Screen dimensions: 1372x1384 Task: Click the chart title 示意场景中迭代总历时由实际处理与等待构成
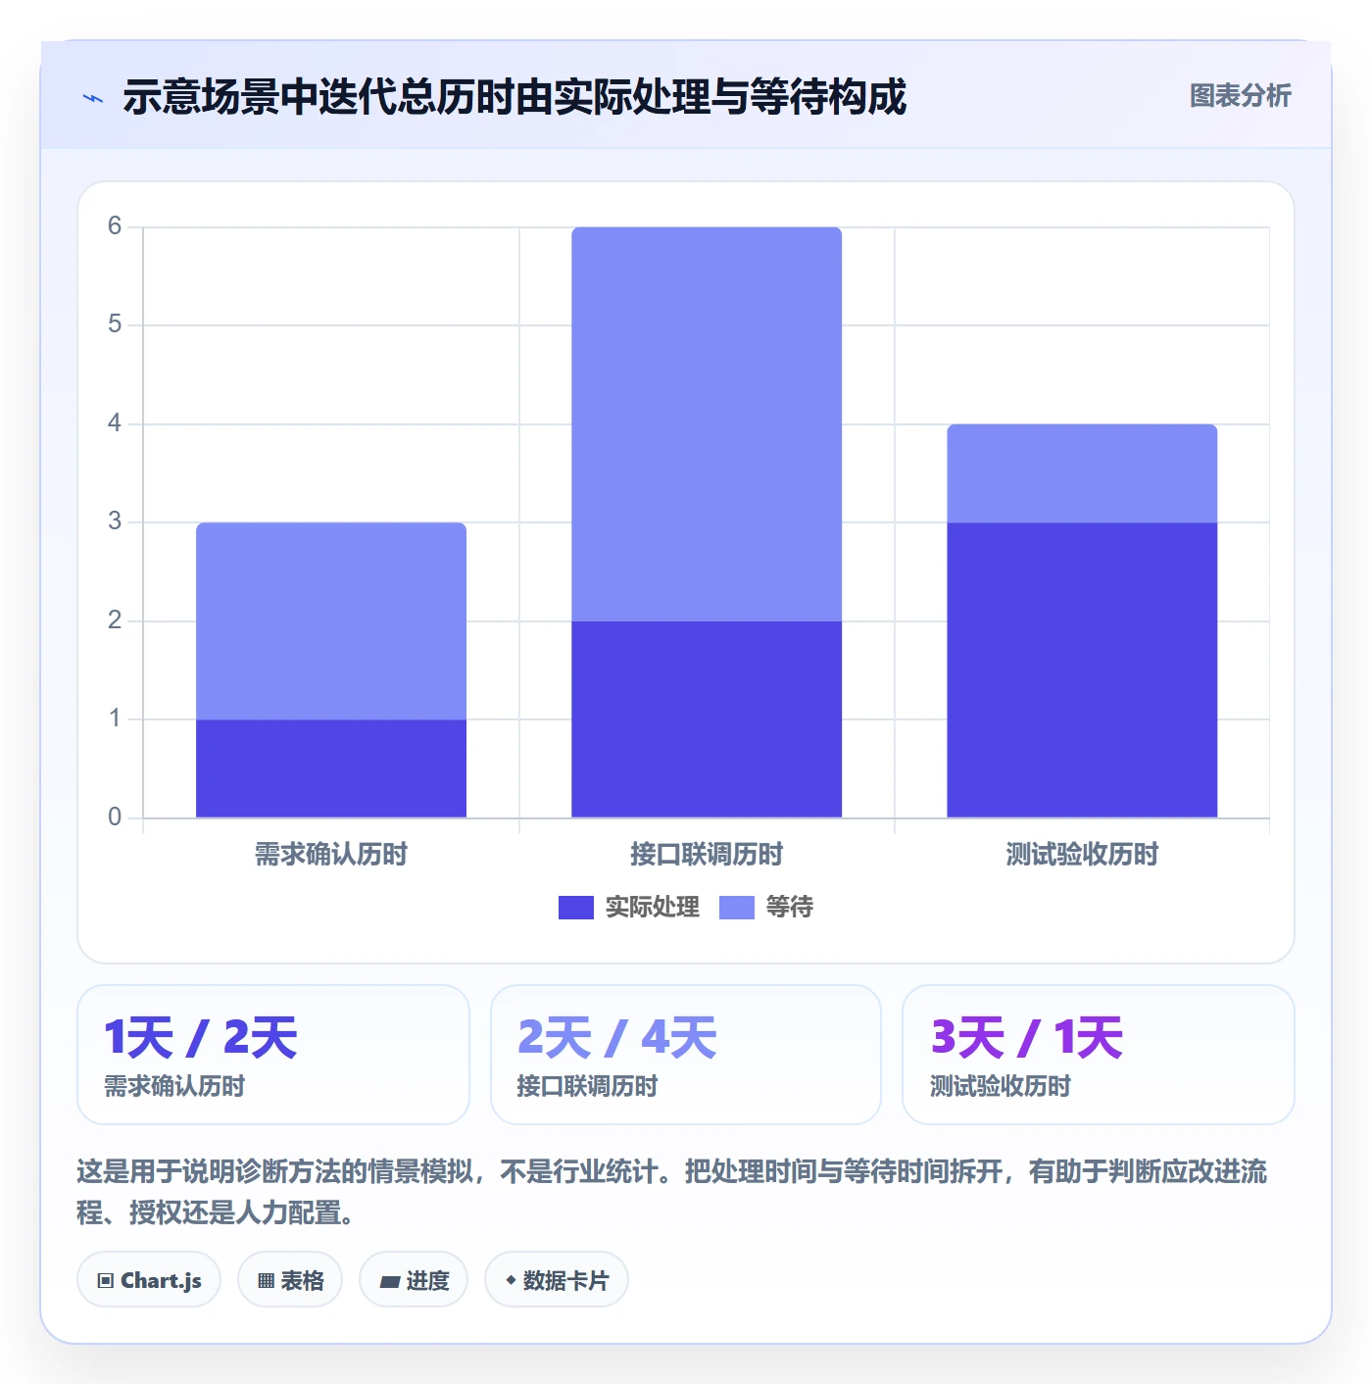tap(514, 97)
